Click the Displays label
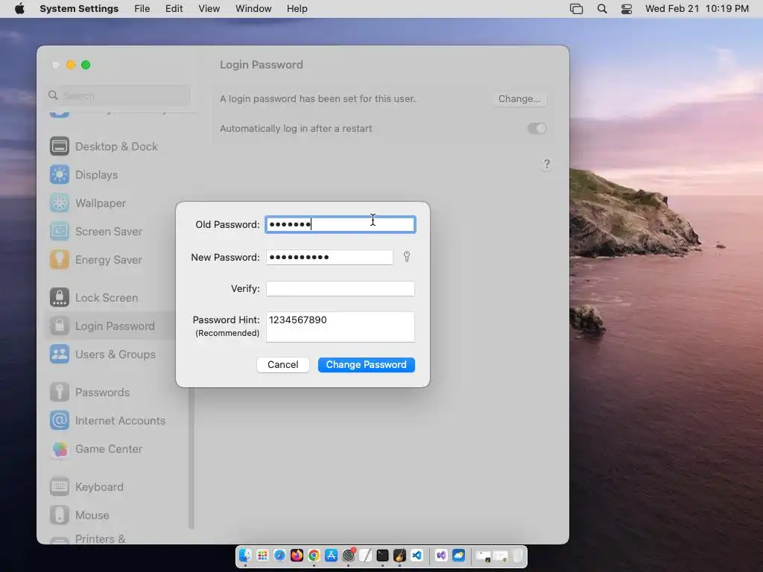This screenshot has width=763, height=572. (96, 174)
